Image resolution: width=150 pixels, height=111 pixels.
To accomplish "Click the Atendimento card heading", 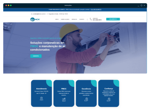I will 41,89.
